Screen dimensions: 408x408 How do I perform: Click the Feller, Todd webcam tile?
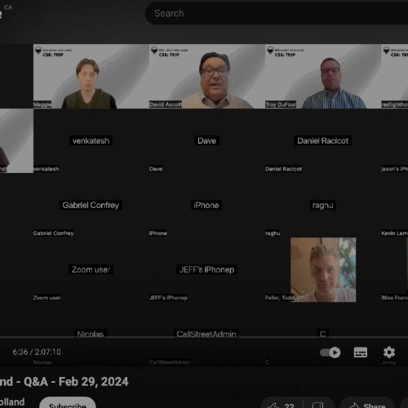point(323,269)
